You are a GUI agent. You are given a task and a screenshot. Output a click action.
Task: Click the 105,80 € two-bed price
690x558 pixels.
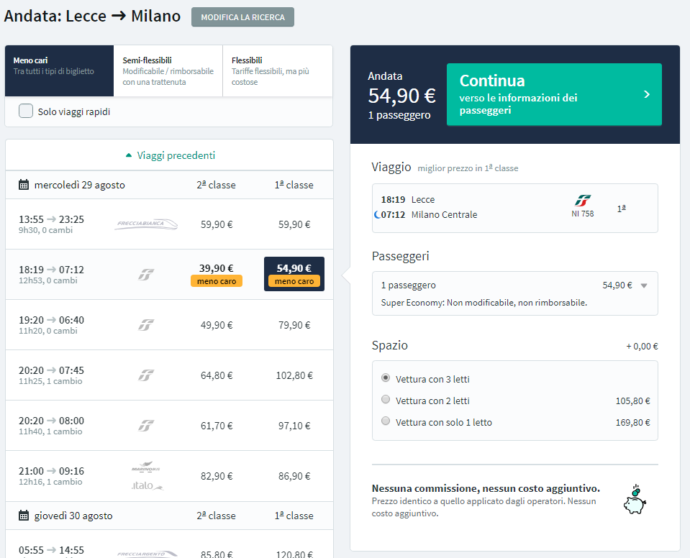(x=632, y=401)
